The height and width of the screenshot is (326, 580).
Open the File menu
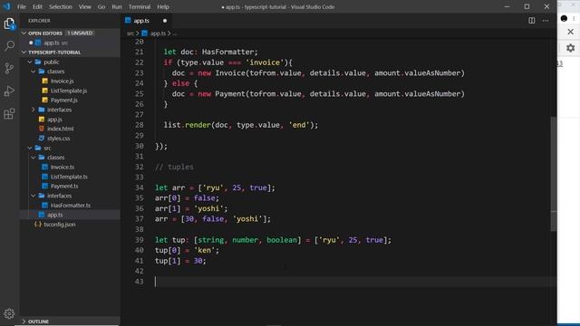click(22, 6)
